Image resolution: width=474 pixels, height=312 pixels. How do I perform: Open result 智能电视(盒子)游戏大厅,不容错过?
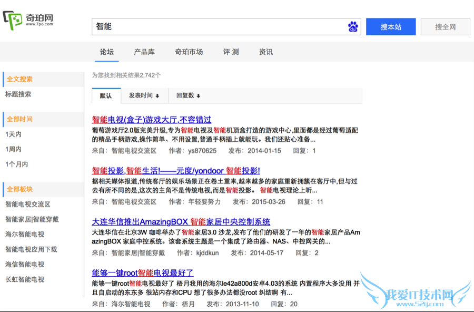pos(152,120)
